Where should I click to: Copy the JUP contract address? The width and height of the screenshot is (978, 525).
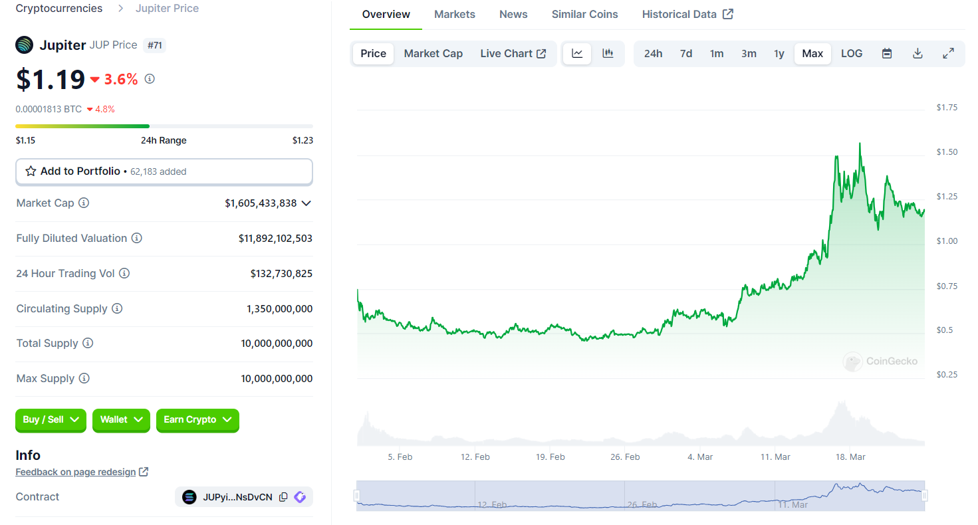pyautogui.click(x=283, y=497)
